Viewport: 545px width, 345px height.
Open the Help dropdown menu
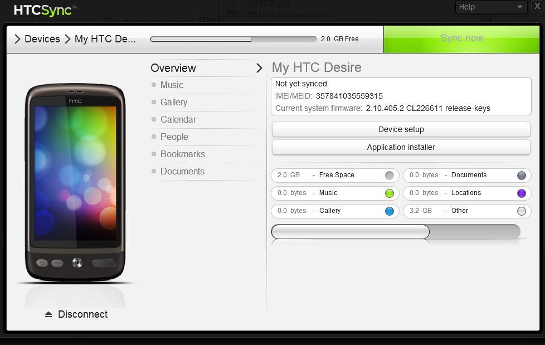click(491, 7)
